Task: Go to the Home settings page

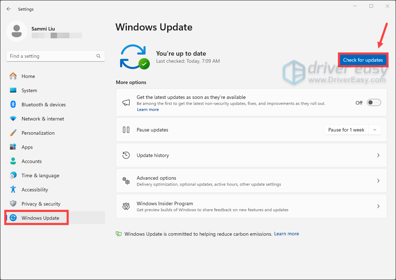Action: coord(28,76)
